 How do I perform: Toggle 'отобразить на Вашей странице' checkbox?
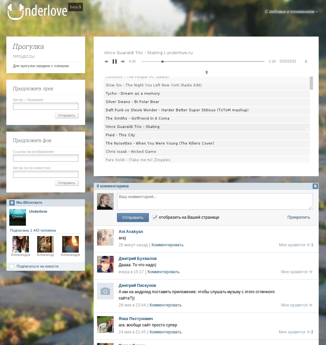155,217
